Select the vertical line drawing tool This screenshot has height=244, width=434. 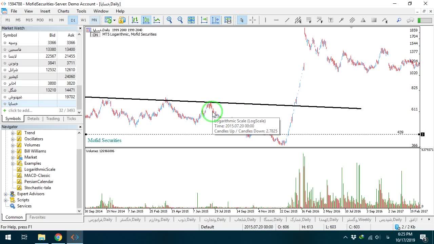265,20
